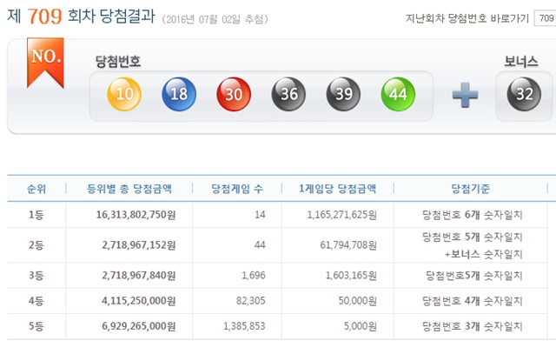Click per-game prize 61,794,708원

click(348, 245)
